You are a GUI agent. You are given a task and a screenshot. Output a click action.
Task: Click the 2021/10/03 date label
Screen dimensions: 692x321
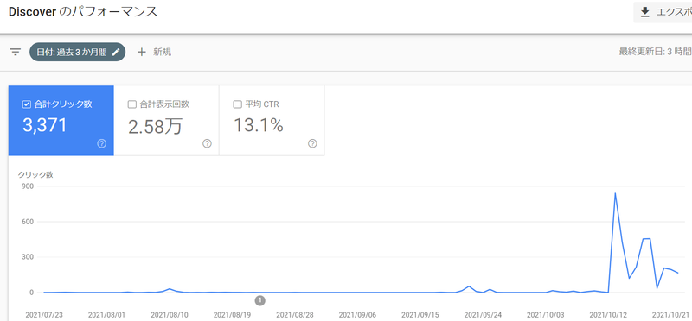coord(546,315)
